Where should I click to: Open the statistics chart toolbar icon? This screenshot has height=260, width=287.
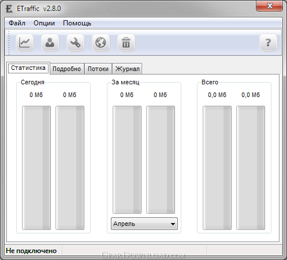[25, 43]
